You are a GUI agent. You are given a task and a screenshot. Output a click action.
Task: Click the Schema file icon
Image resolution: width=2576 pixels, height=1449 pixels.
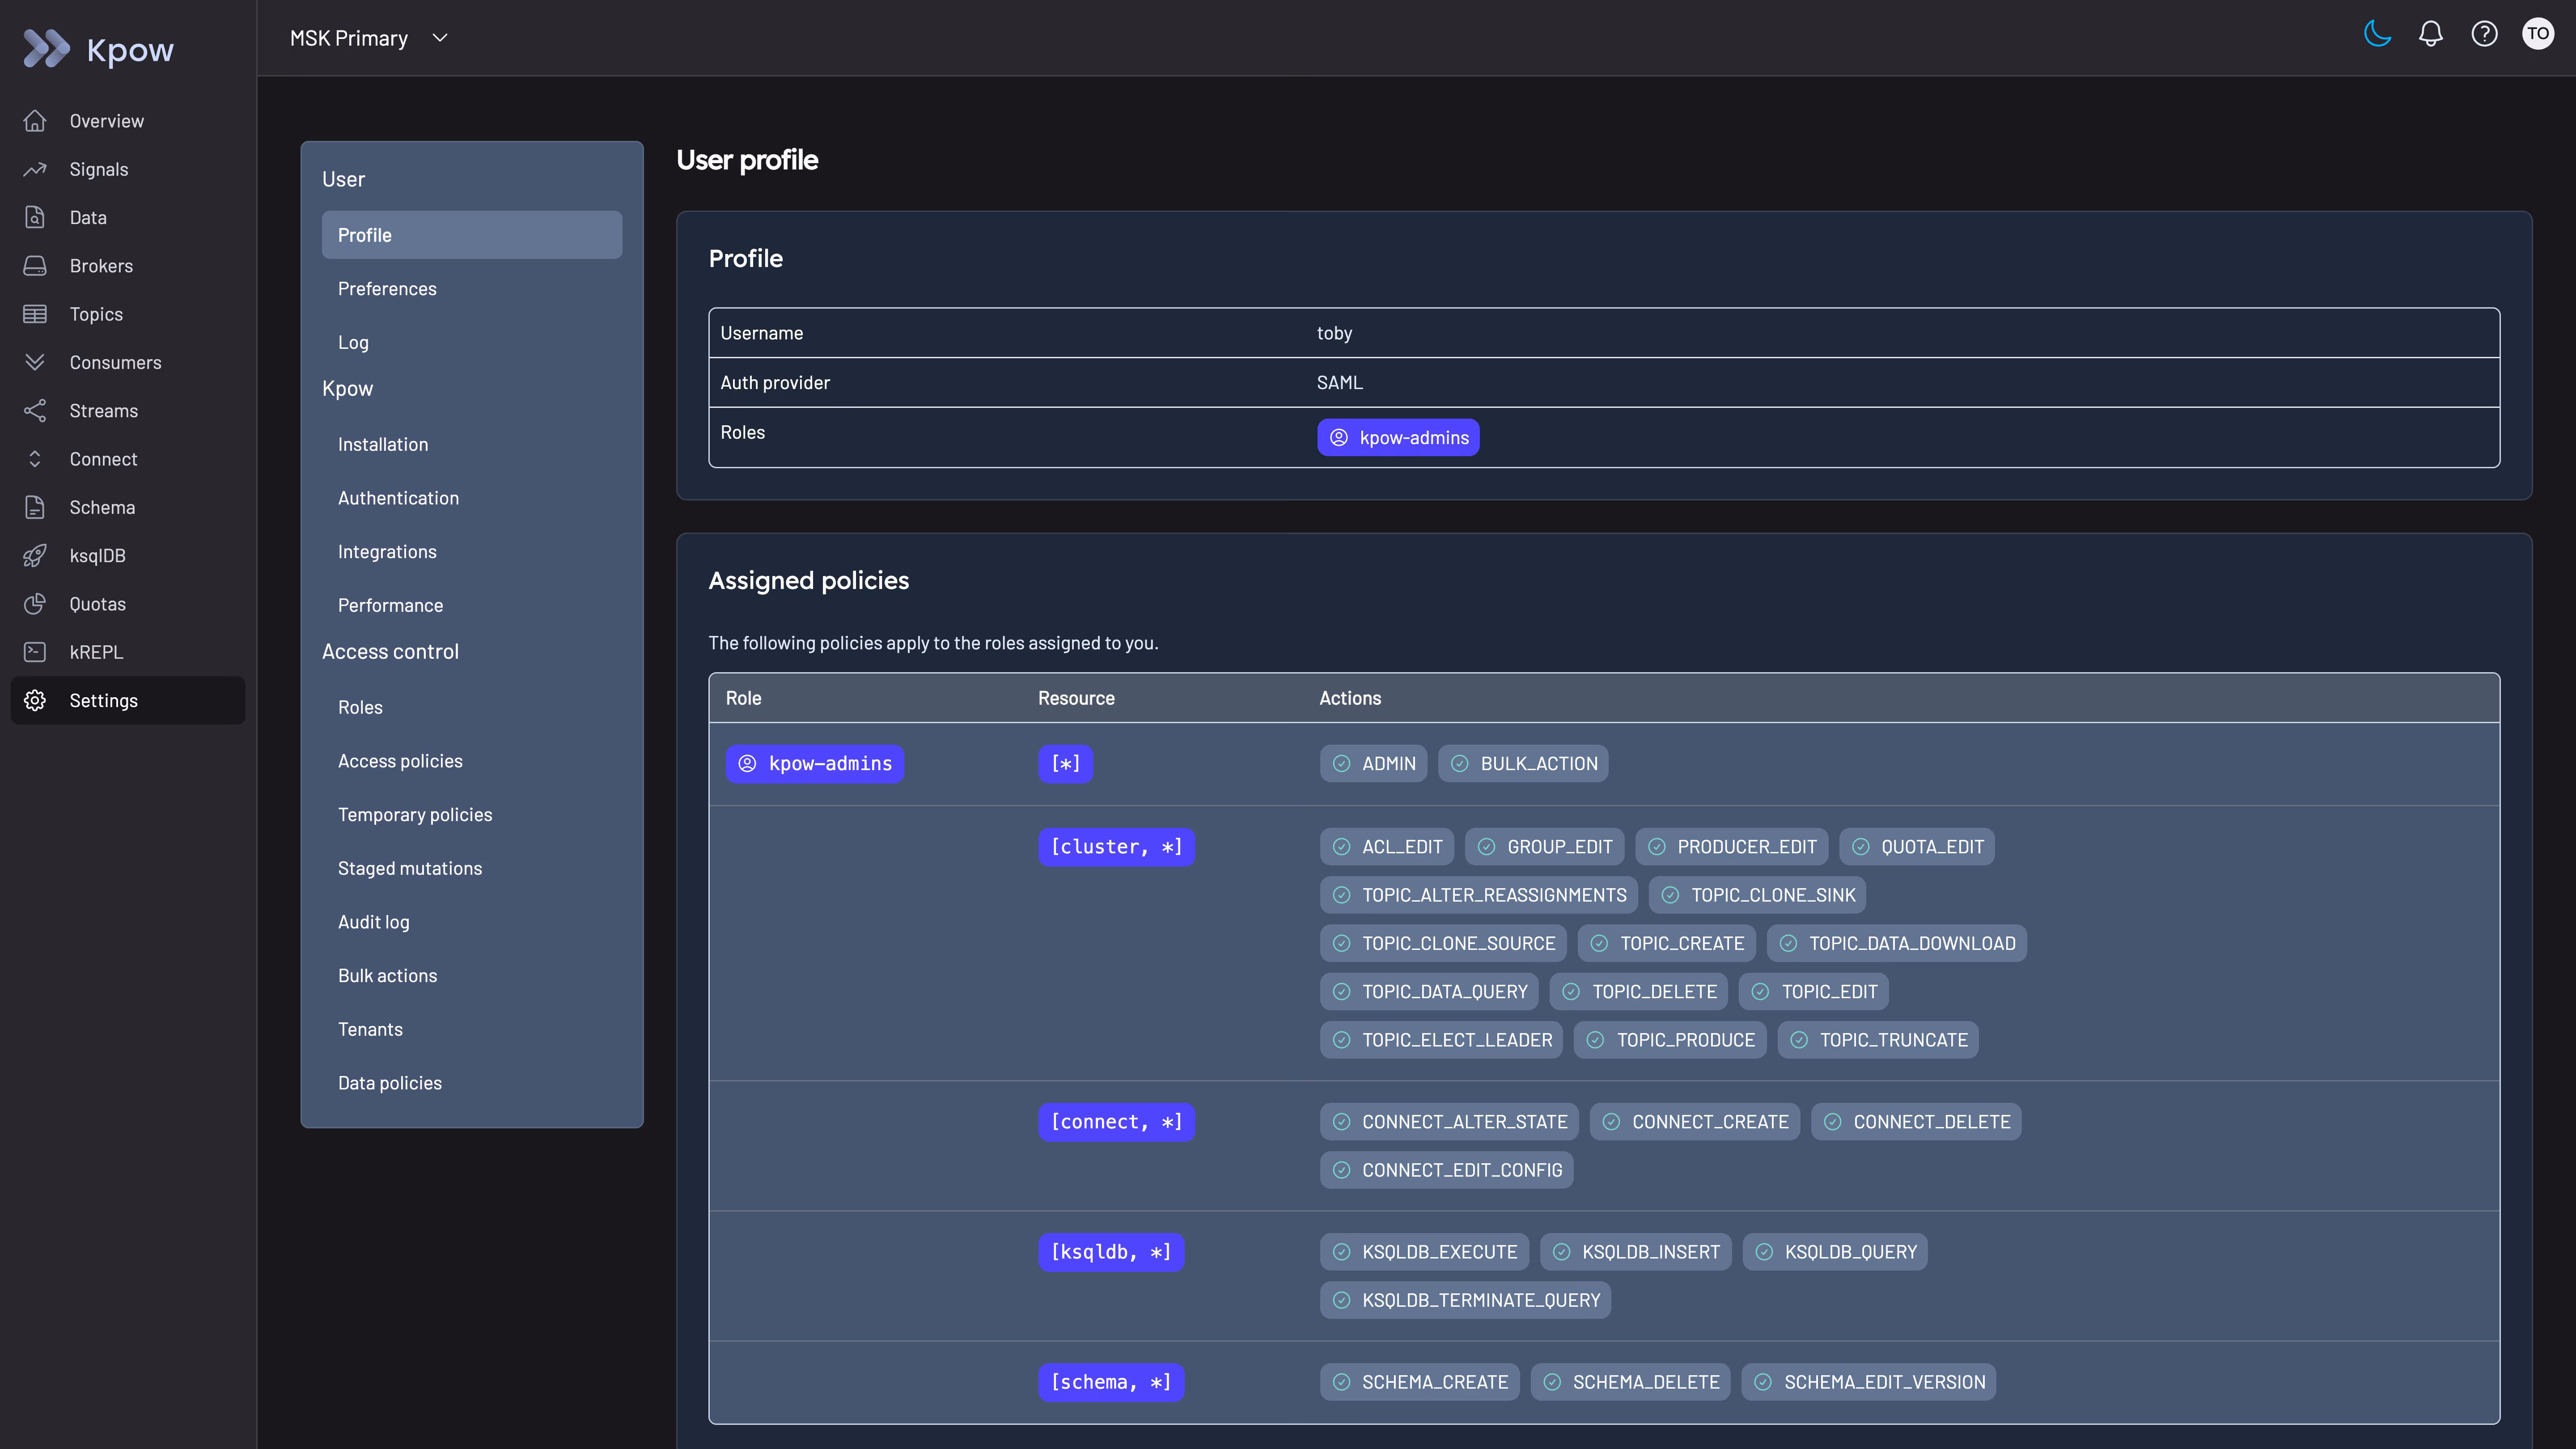click(35, 507)
